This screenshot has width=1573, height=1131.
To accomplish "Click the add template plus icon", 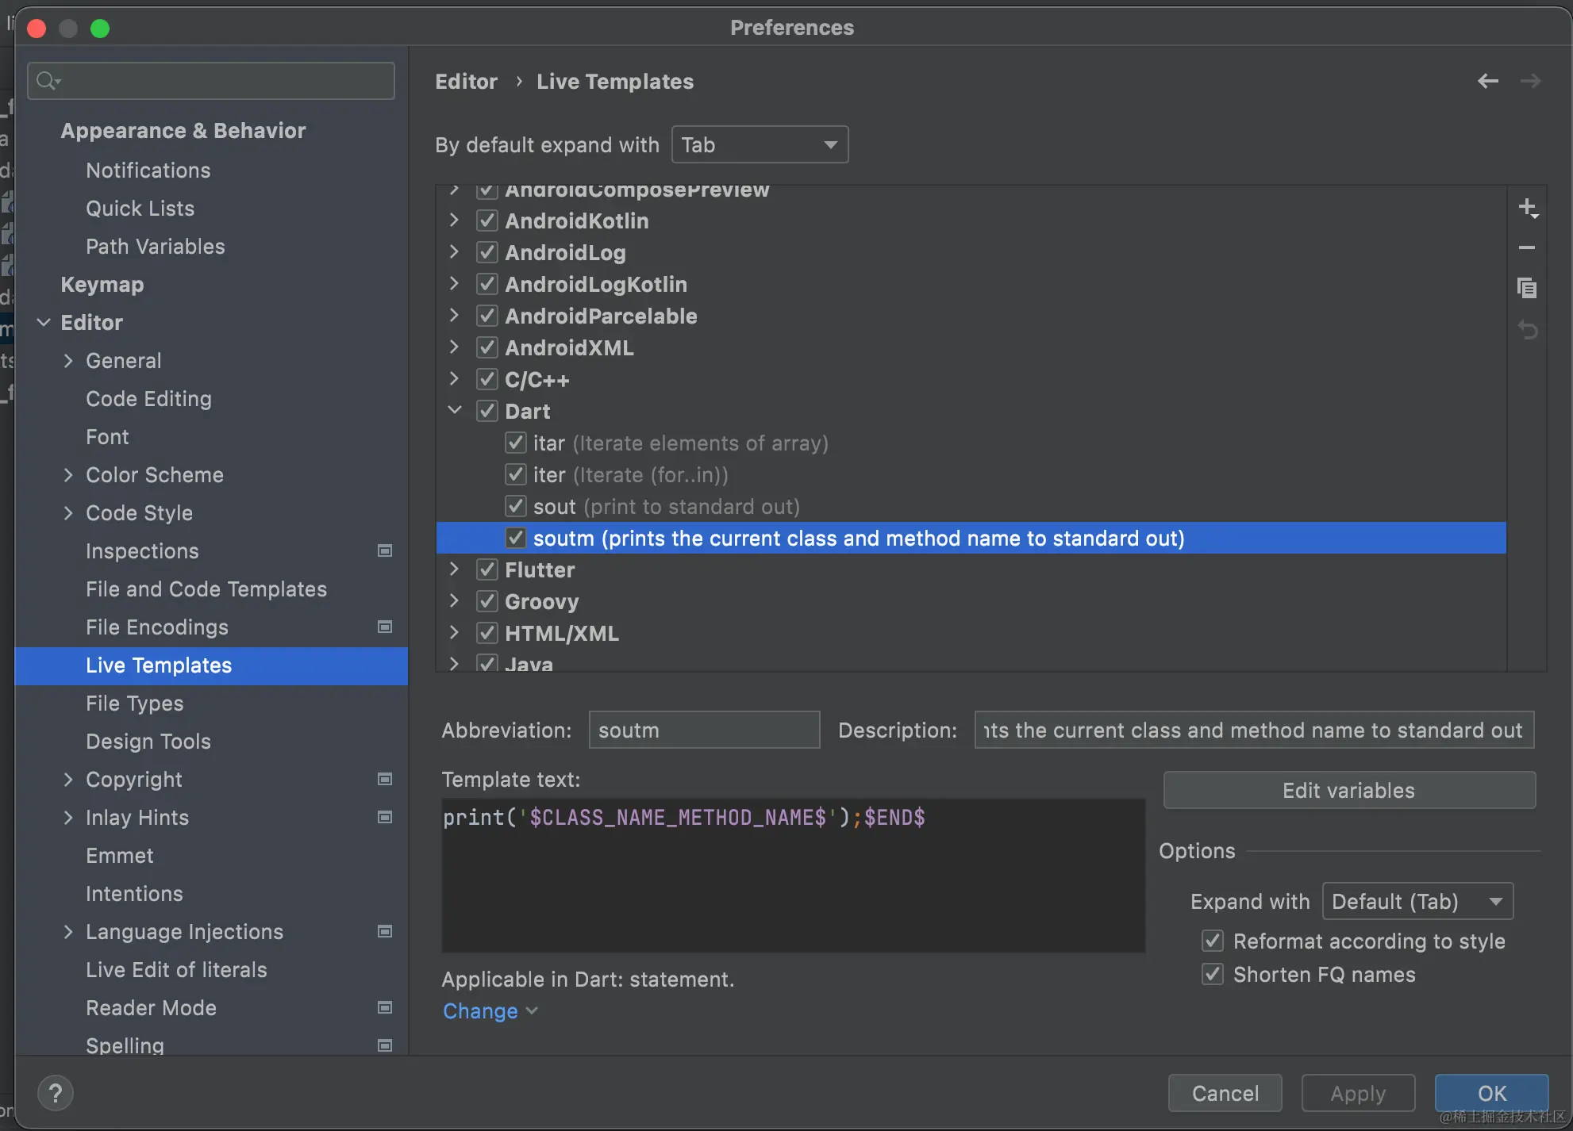I will coord(1527,209).
